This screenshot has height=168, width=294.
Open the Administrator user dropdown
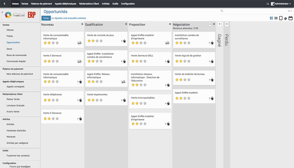281,4
